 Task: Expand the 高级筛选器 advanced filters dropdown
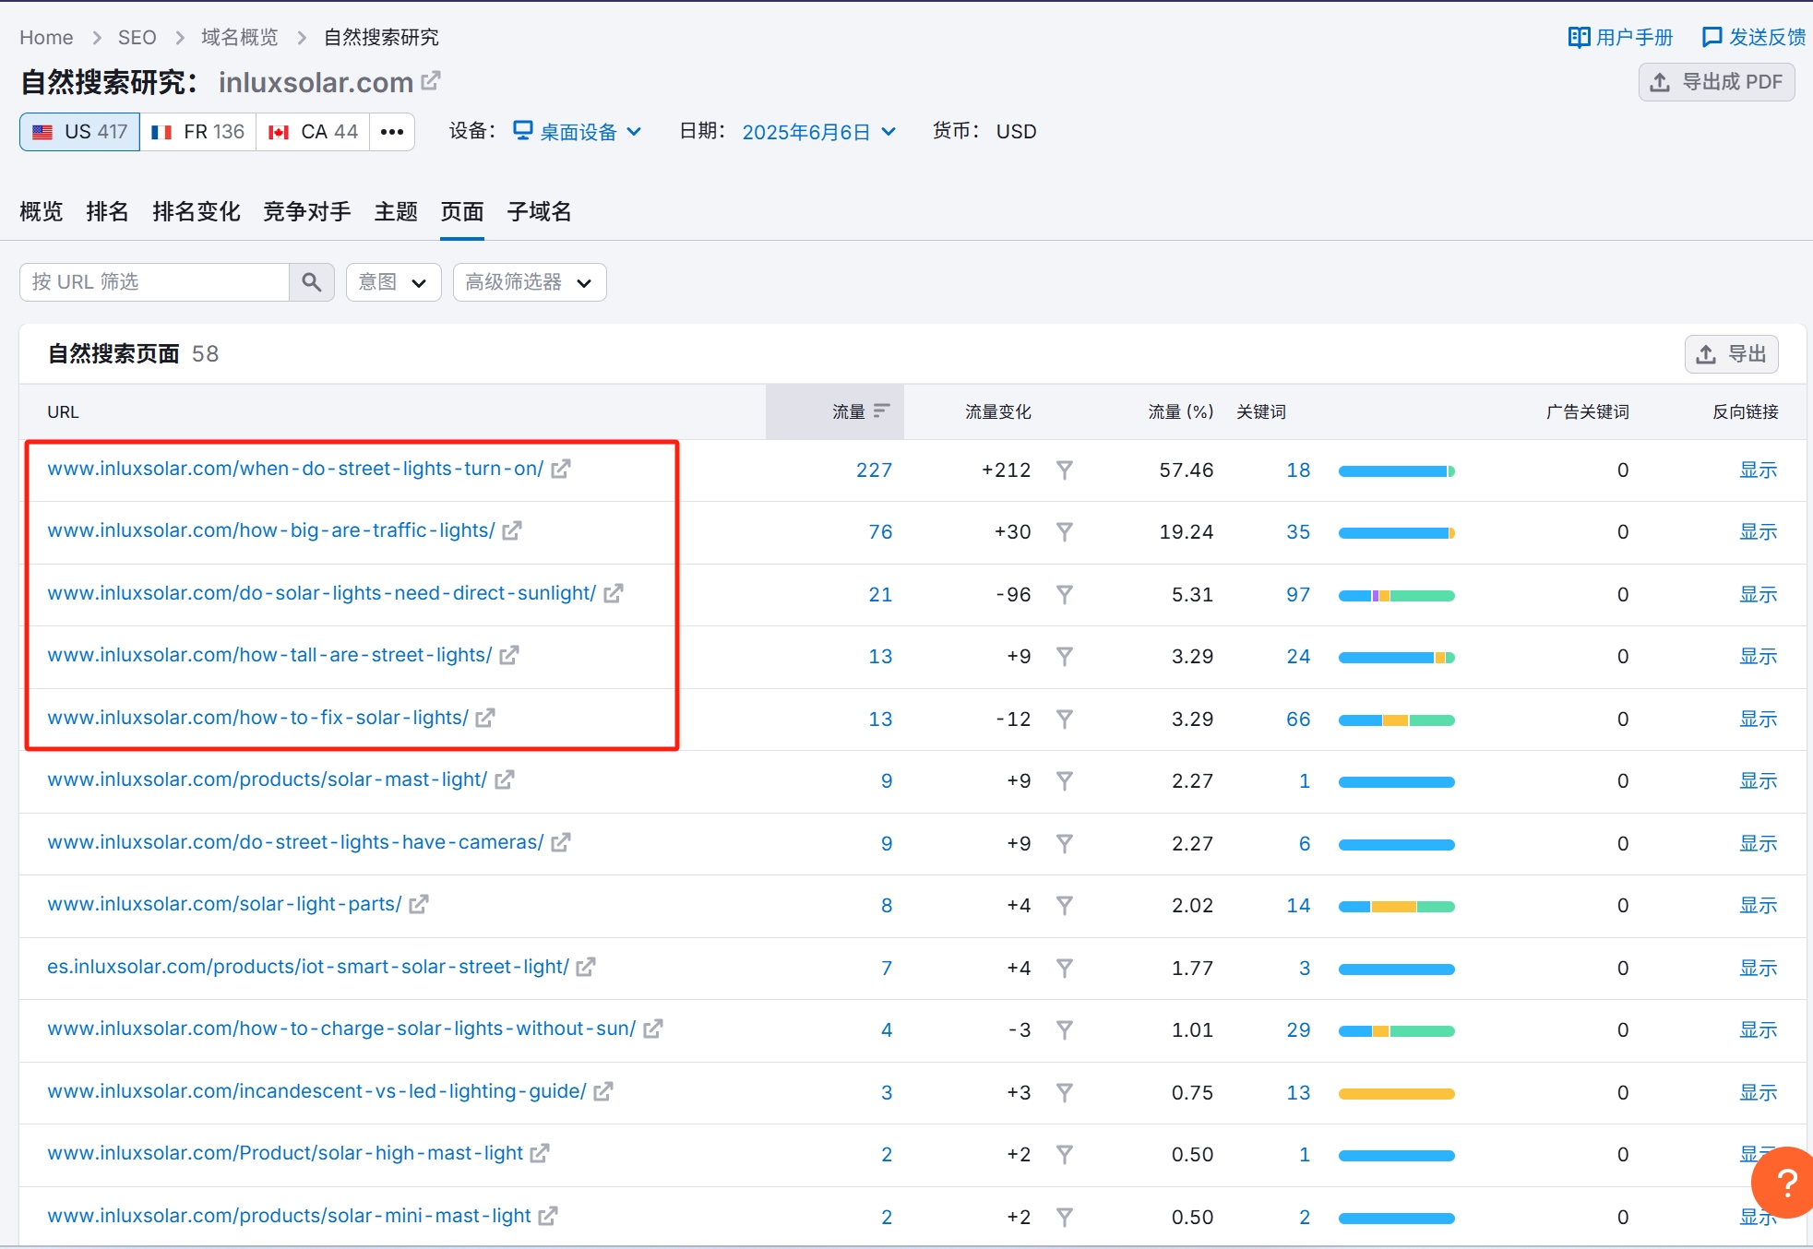pos(530,282)
